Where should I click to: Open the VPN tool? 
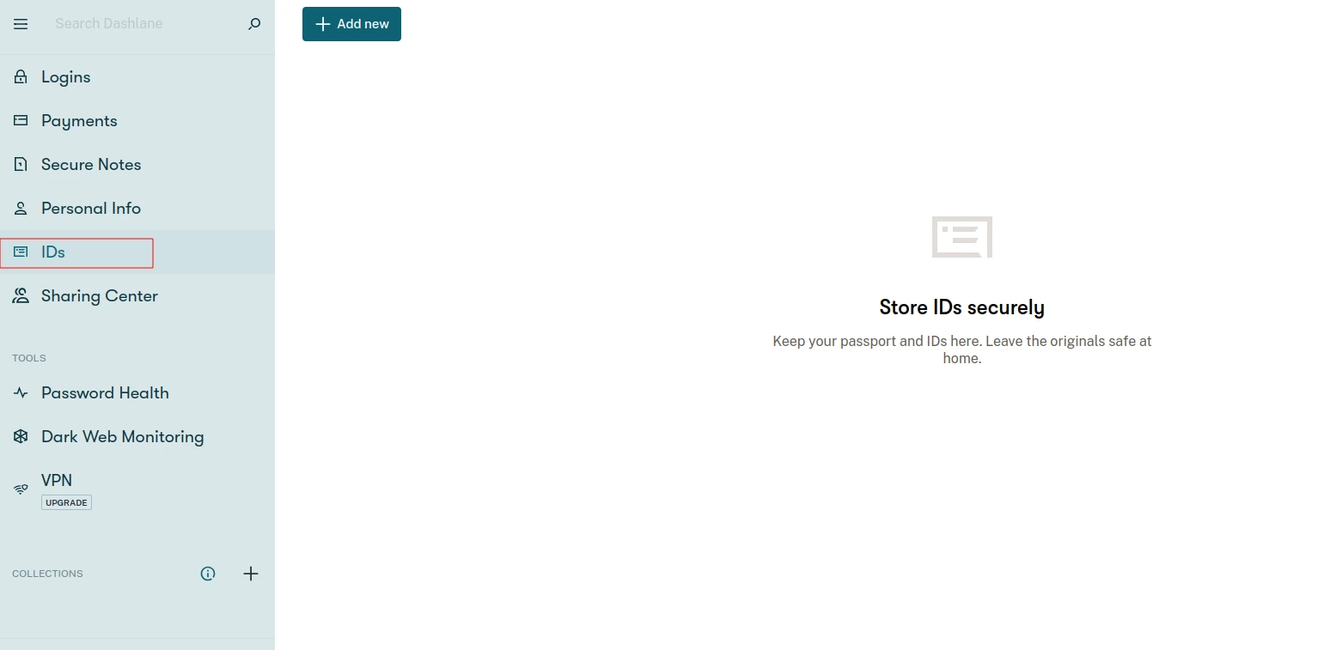(x=137, y=489)
